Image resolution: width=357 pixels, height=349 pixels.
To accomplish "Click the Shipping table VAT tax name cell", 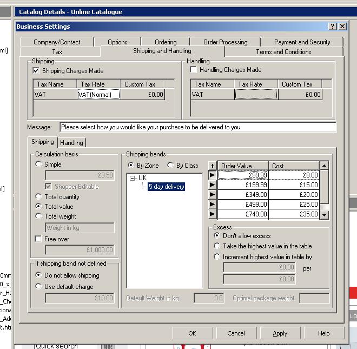I will [55, 94].
